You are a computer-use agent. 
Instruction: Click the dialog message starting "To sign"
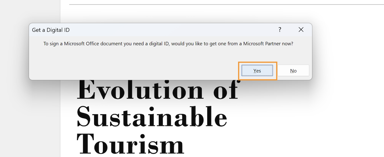pyautogui.click(x=168, y=44)
